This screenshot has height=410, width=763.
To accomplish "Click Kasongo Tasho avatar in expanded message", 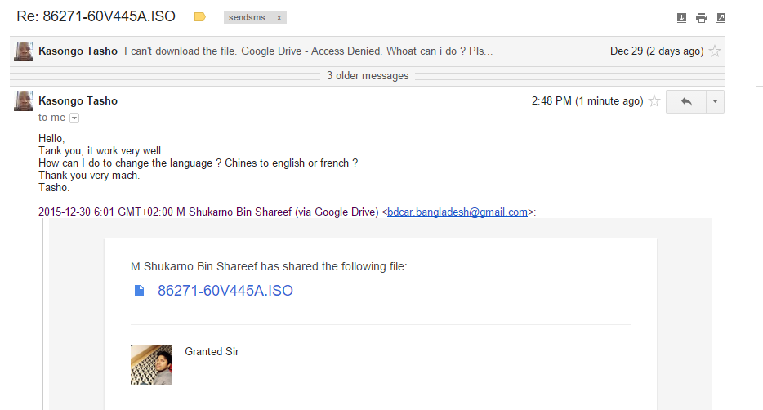I will 24,100.
